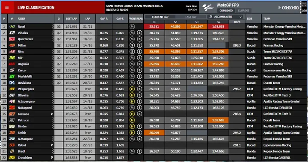The height and width of the screenshot is (162, 308).
Task: Sort by RIDER column header
Action: click(x=21, y=19)
